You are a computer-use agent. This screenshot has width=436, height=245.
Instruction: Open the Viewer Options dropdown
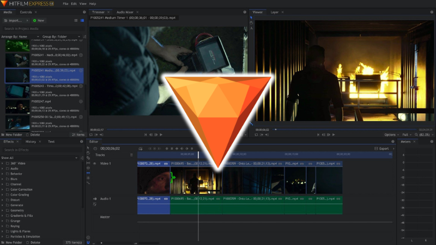pyautogui.click(x=391, y=134)
